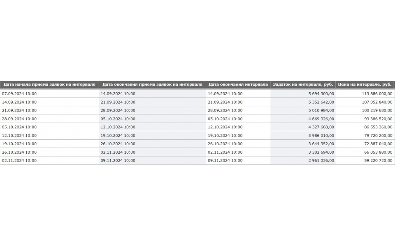The image size is (395, 246).
Task: Select the deposit cell 4 327 668,00
Action: pyautogui.click(x=303, y=127)
